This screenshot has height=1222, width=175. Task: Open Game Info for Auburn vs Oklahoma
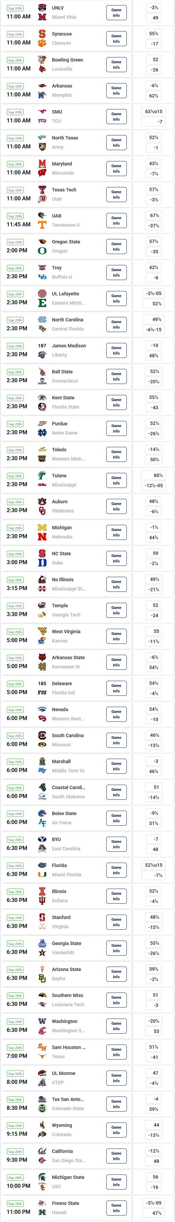pyautogui.click(x=116, y=507)
